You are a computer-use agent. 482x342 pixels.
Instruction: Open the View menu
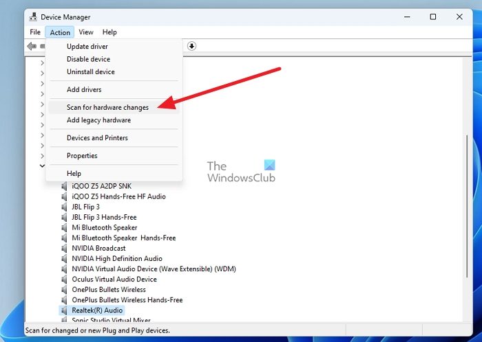tap(86, 32)
